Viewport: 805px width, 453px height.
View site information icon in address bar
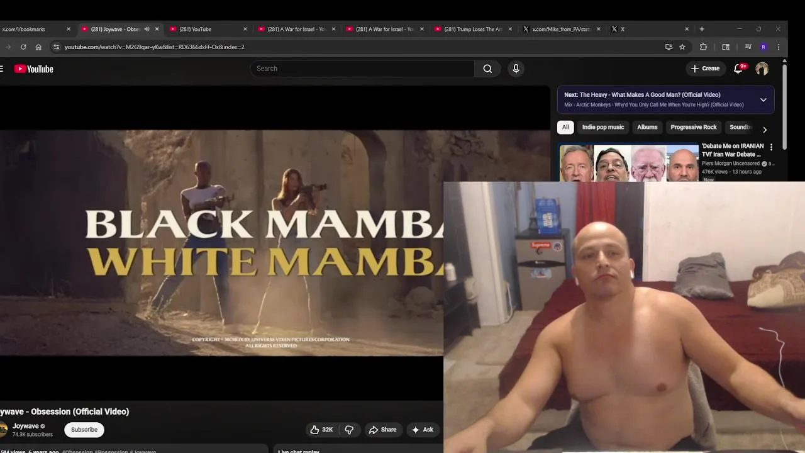pyautogui.click(x=56, y=47)
